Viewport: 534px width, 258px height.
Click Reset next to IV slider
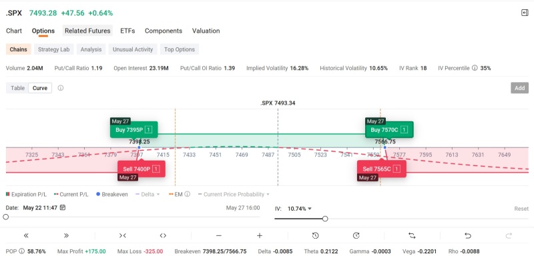tap(521, 209)
